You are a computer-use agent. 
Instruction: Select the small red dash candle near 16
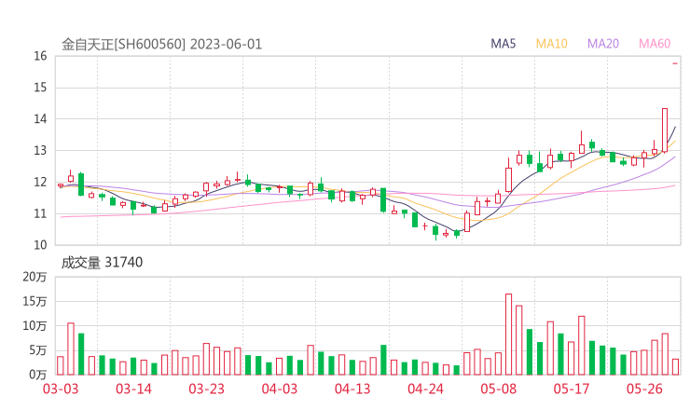coord(675,63)
